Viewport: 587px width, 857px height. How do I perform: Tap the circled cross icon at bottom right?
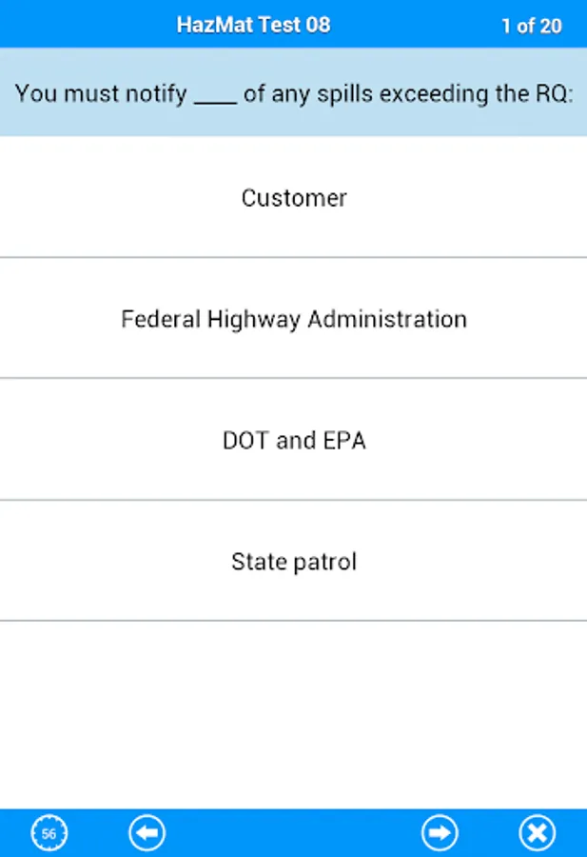coord(537,833)
